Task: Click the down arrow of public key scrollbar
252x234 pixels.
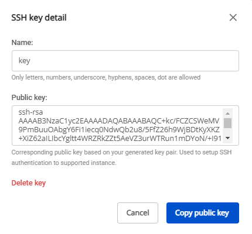Action: pyautogui.click(x=227, y=138)
